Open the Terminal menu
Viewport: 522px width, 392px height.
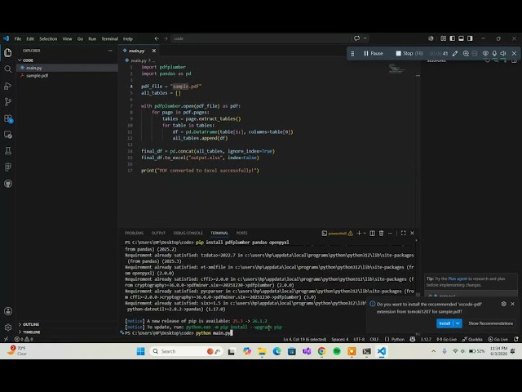click(x=110, y=38)
